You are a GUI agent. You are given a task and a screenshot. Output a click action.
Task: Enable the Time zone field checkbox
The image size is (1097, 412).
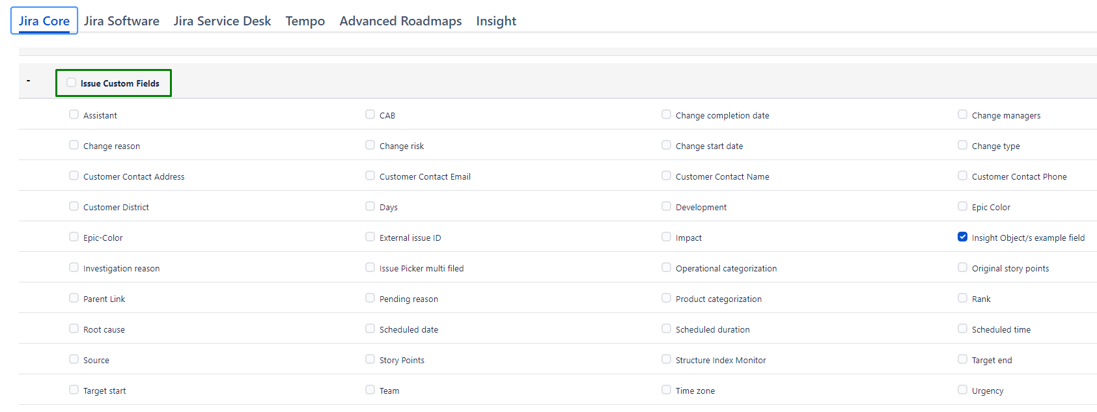667,390
